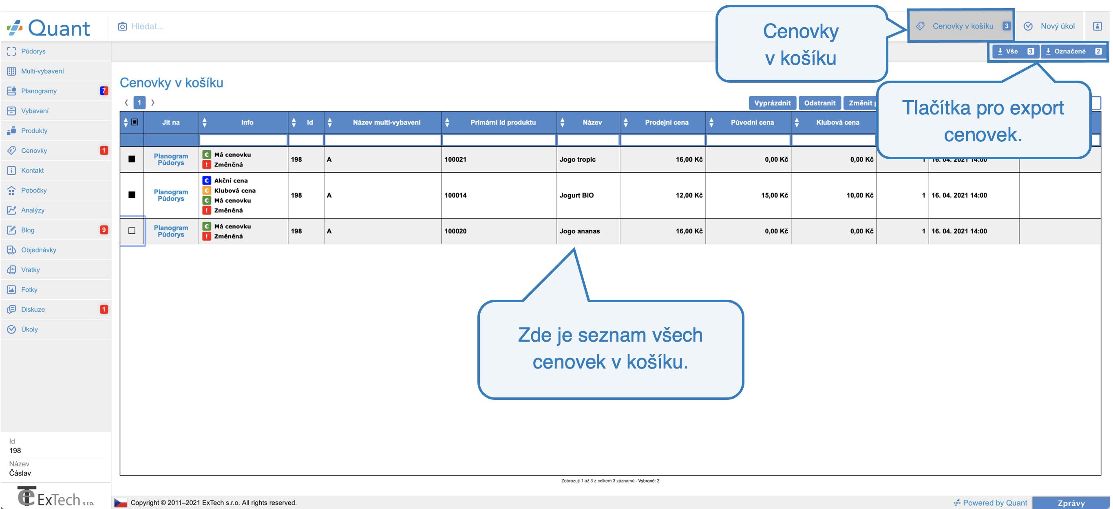Open Cenovky v košíku tab
1113x509 pixels.
click(x=961, y=26)
